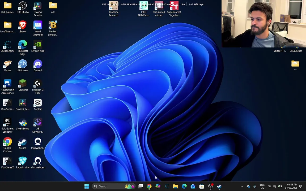Screen dimensions: 306x191
Task: Select PICO PARKClass... game shortcut
Action: tap(144, 9)
